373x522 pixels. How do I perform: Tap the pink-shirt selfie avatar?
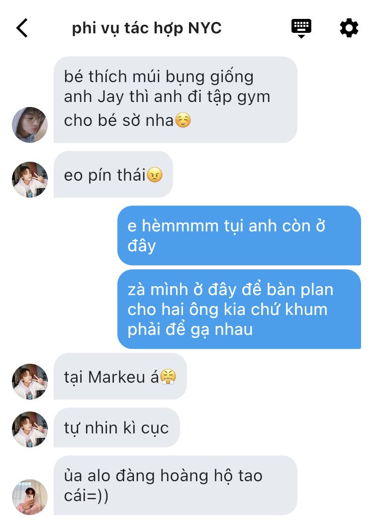[30, 497]
